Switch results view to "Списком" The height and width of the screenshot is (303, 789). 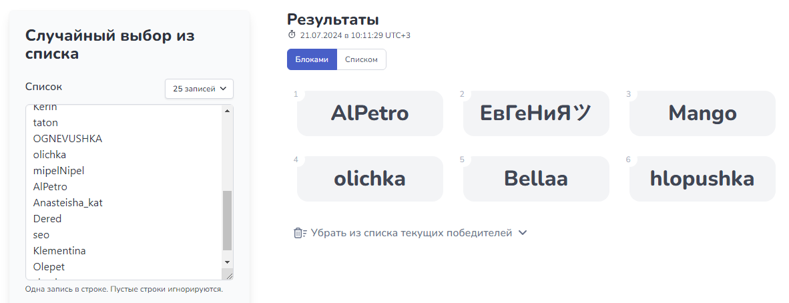click(x=361, y=59)
